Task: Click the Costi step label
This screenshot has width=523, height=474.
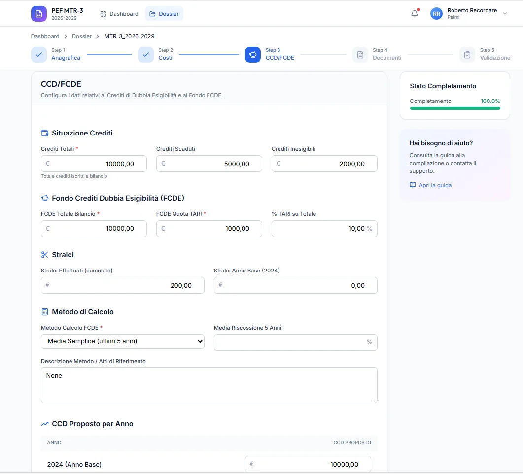Action: point(165,58)
